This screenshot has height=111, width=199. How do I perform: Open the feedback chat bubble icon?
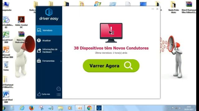pos(58,89)
